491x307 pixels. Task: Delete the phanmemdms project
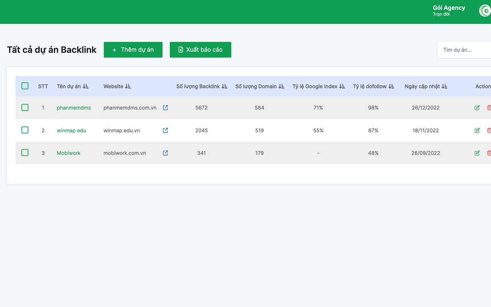pos(489,108)
